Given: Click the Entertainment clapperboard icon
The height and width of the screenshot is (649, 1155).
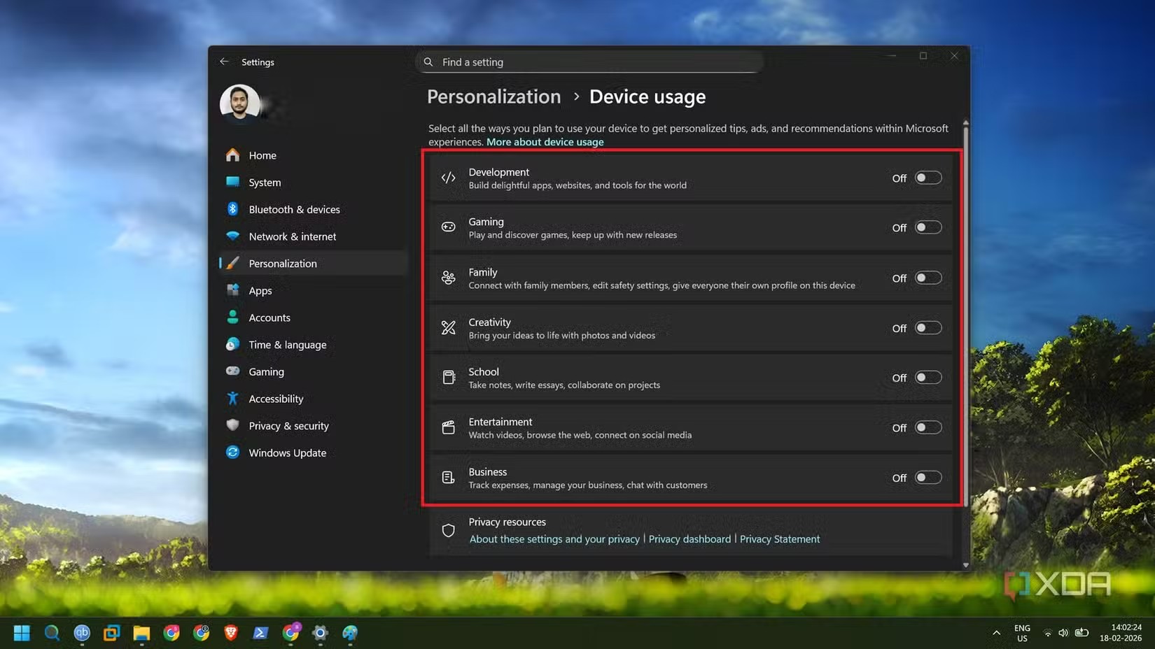Looking at the screenshot, I should tap(448, 427).
